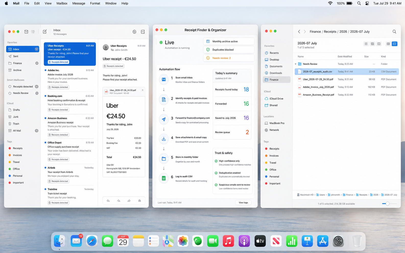Screen dimensions: 405x253
Task: Select Amazon_Business_Receipt.pdf in Finder
Action: coord(347,95)
